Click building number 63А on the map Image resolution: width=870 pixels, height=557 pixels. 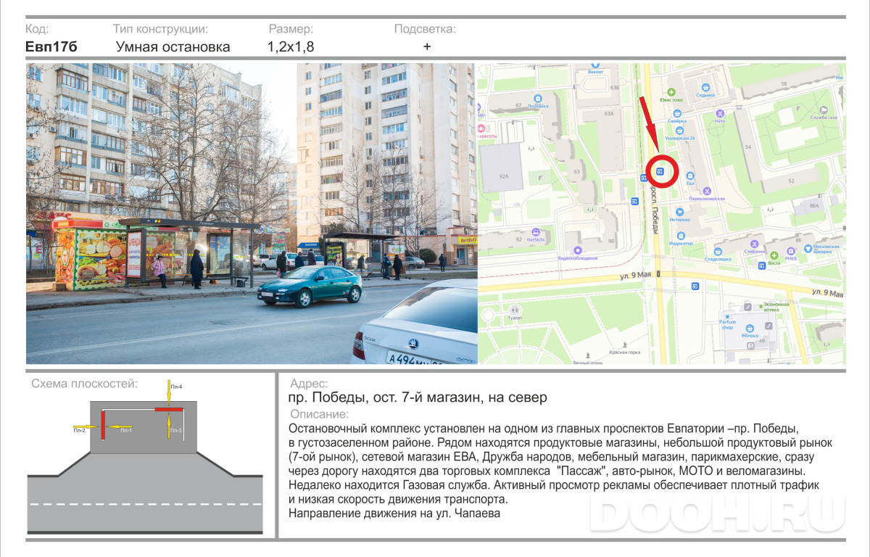pyautogui.click(x=609, y=113)
